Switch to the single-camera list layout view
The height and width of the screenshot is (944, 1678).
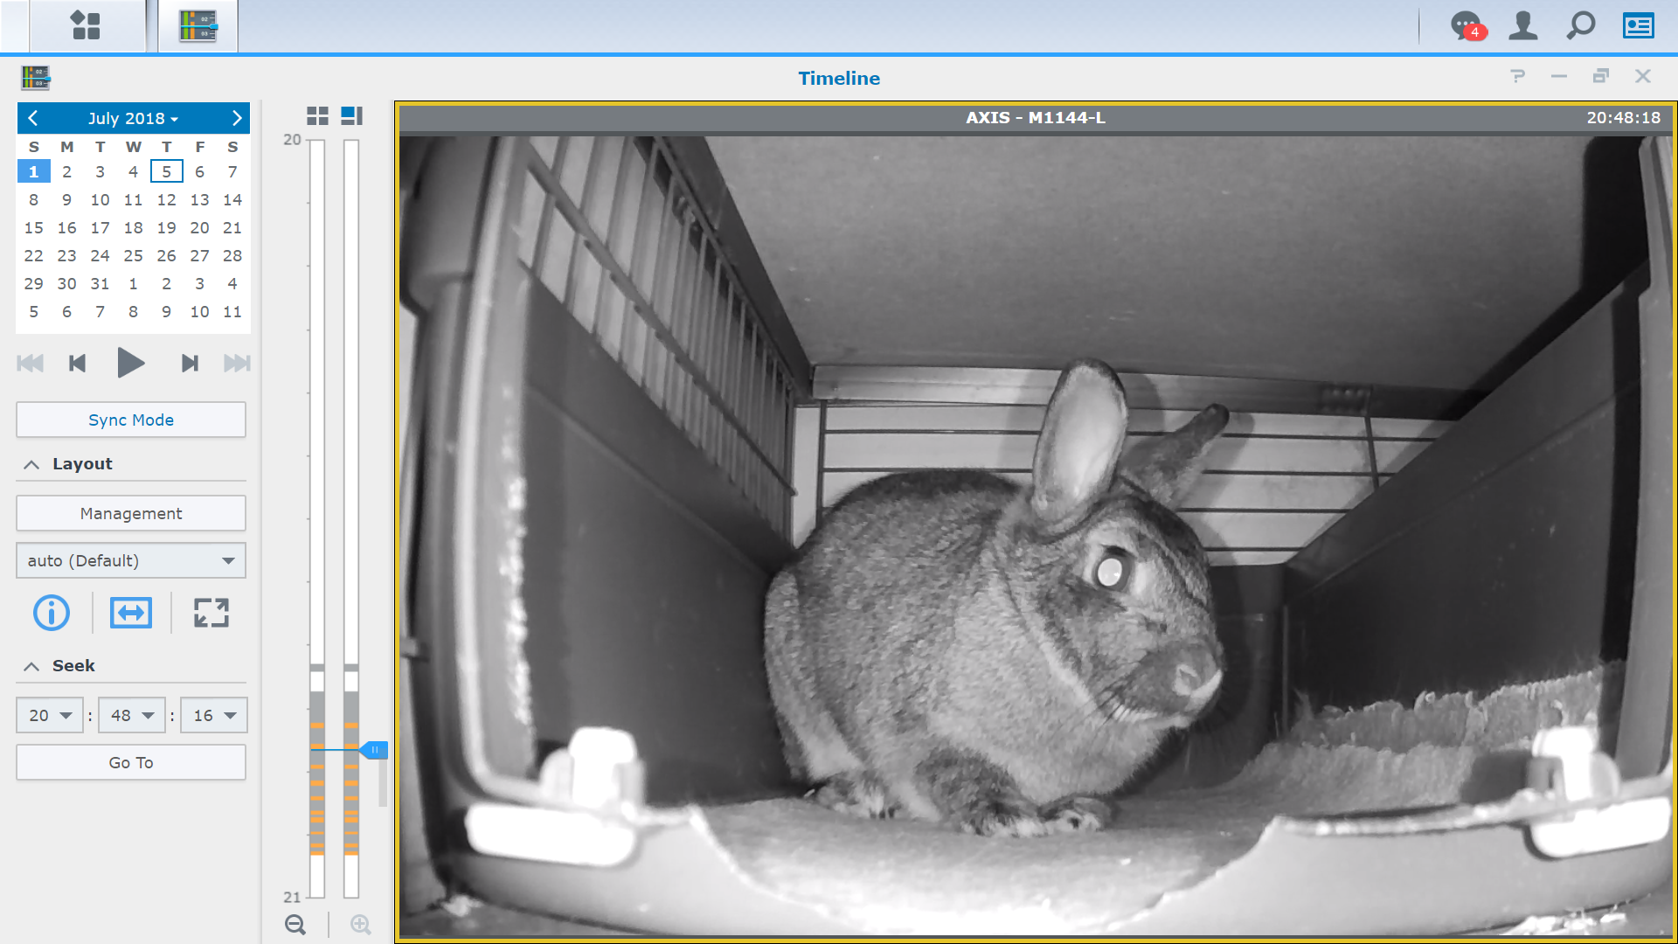[351, 115]
